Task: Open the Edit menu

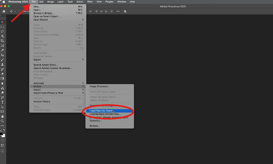Action: coord(41,2)
